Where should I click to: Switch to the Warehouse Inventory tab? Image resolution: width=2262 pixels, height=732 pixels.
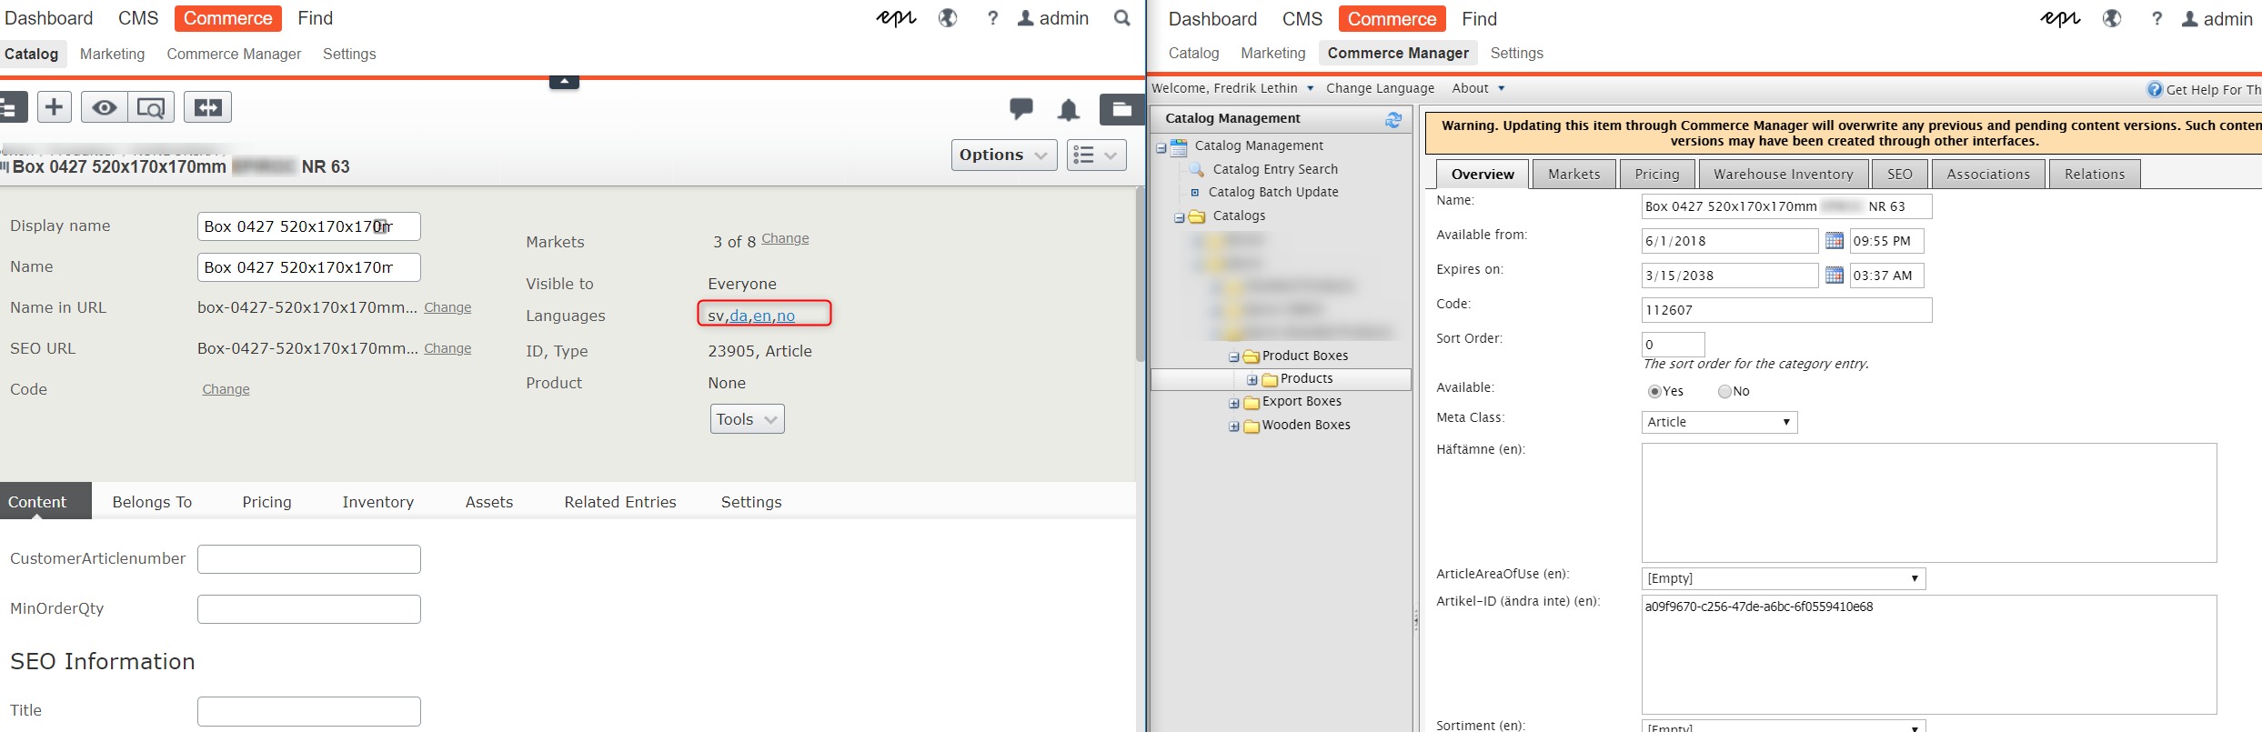(1783, 174)
